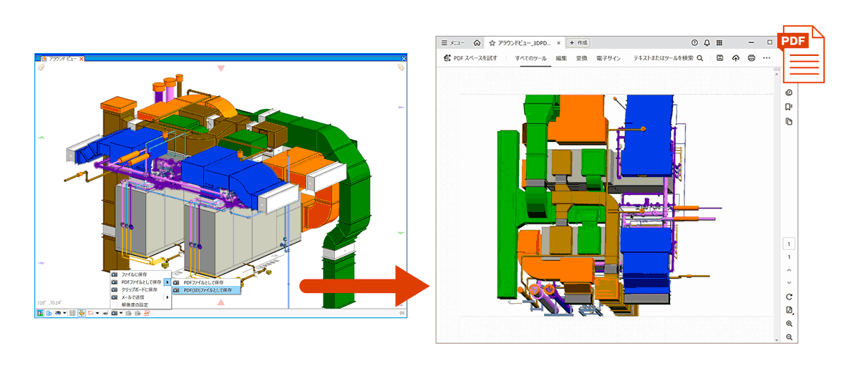This screenshot has width=859, height=379.
Task: Open the apps grid icon
Action: coord(719,43)
